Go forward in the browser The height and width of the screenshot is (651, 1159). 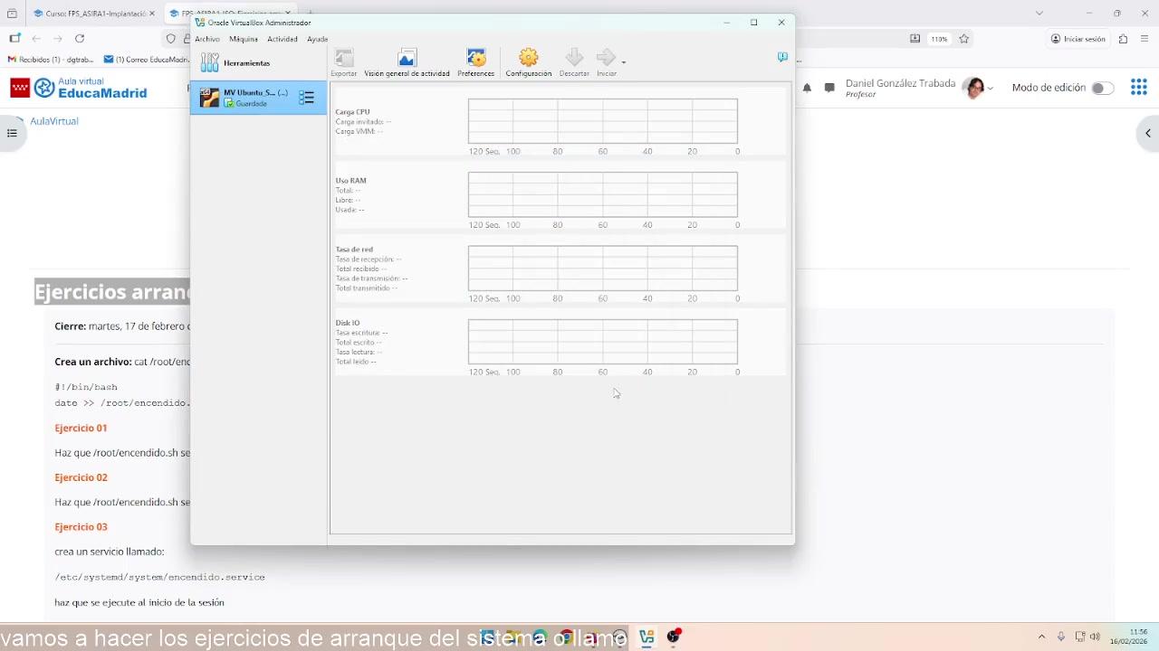coord(58,39)
